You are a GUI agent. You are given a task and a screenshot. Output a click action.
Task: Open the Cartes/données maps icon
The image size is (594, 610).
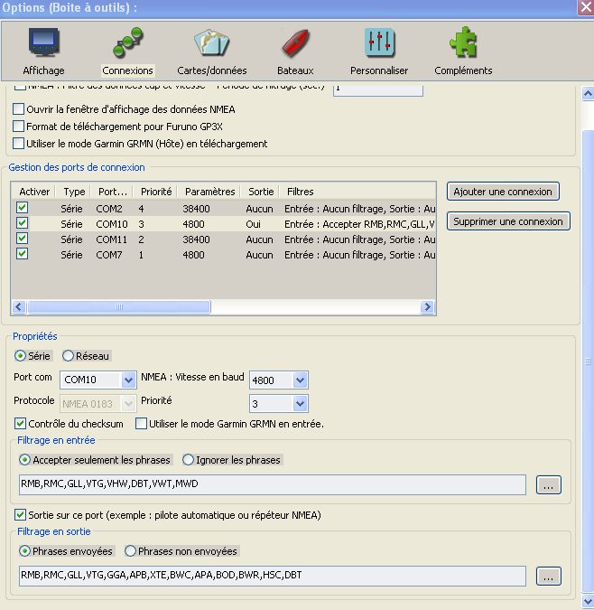click(210, 43)
